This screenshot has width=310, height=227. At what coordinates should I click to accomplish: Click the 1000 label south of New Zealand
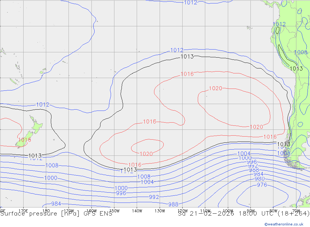[51, 178]
